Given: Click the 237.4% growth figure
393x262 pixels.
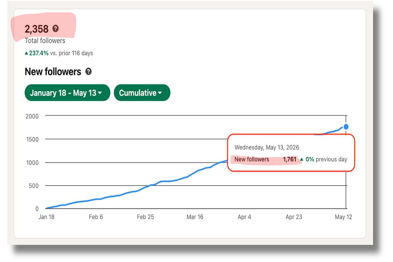Looking at the screenshot, I should click(x=39, y=53).
